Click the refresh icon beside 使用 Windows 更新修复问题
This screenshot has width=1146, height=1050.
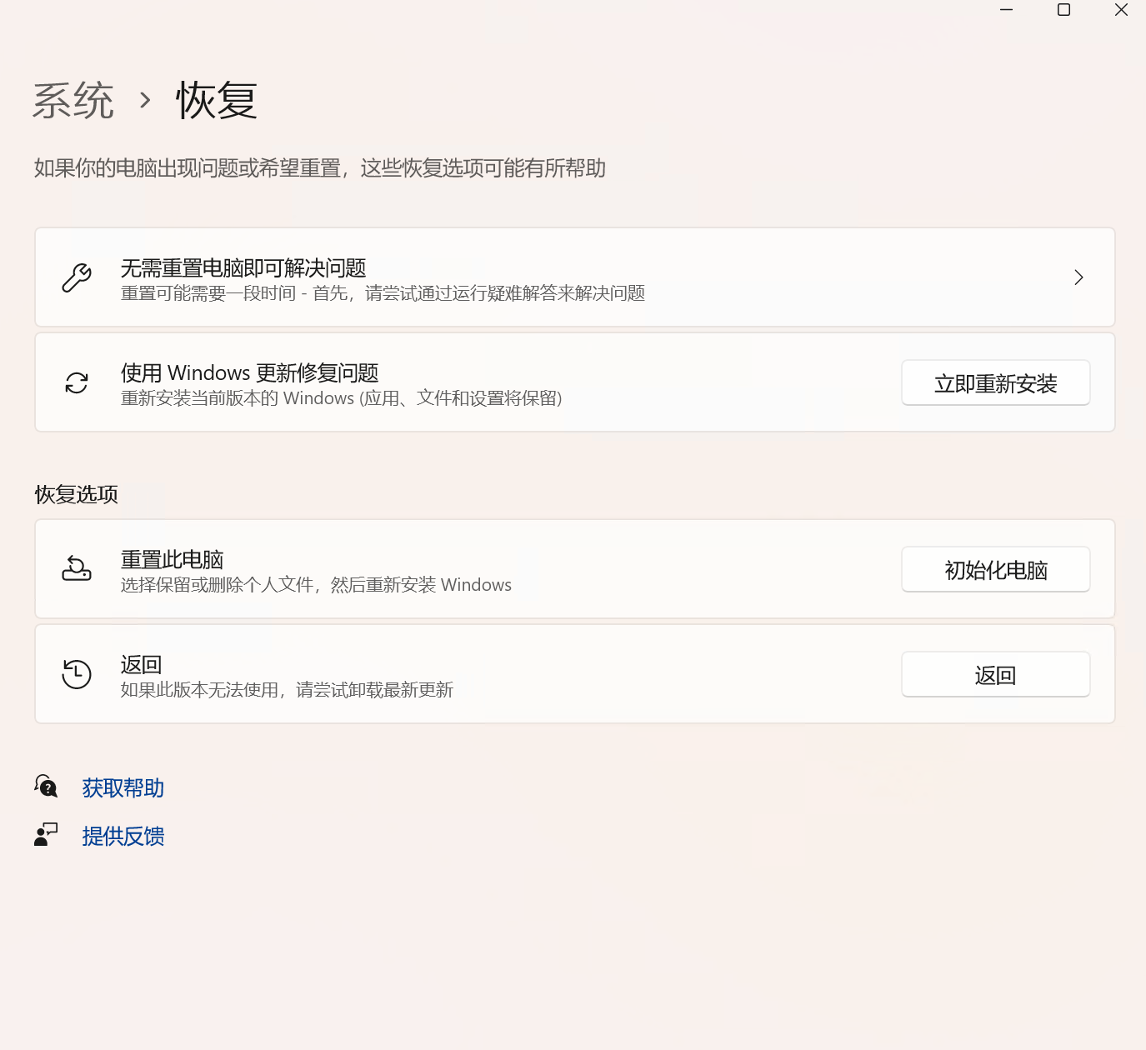tap(76, 382)
